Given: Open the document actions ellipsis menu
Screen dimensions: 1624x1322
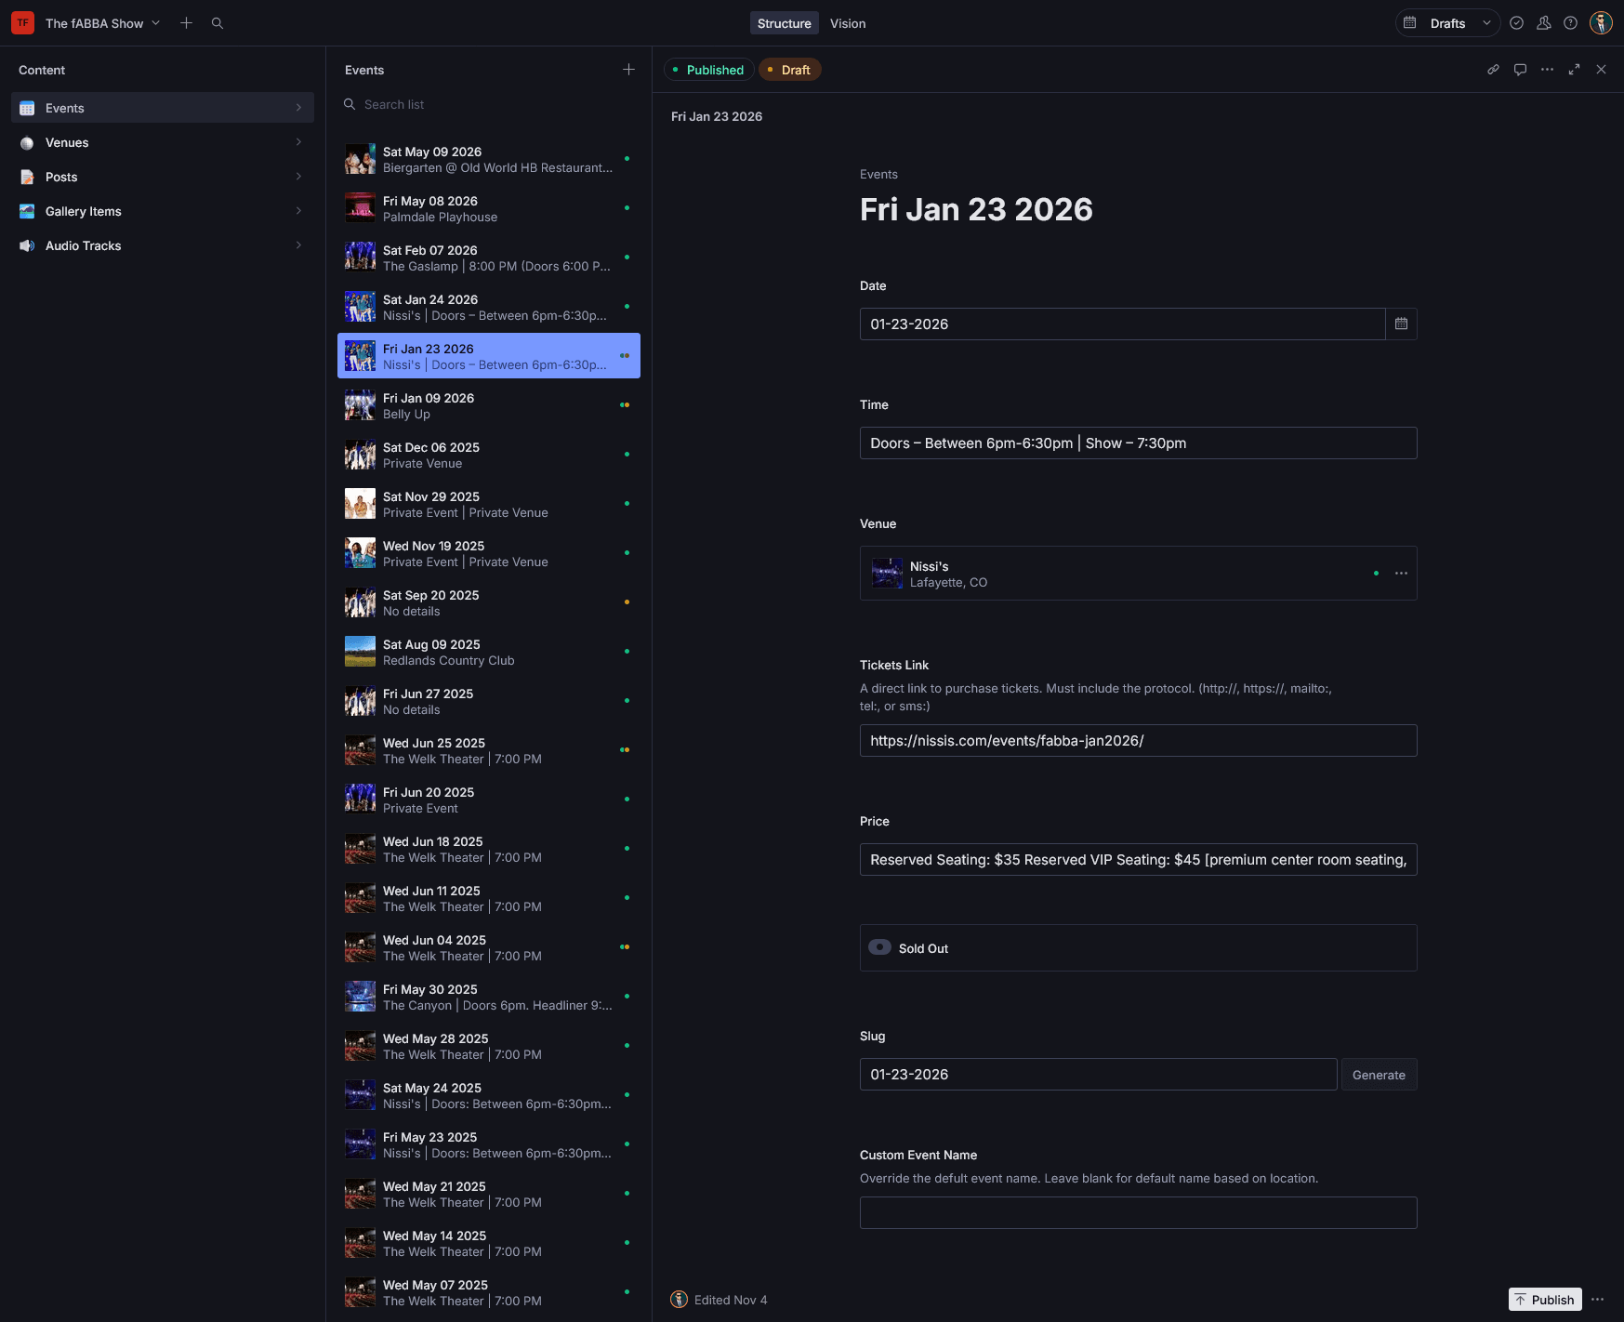Looking at the screenshot, I should click(x=1547, y=69).
